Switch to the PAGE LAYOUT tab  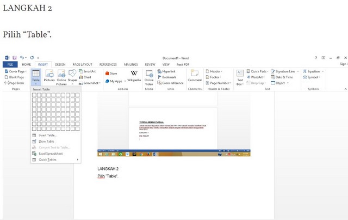83,64
